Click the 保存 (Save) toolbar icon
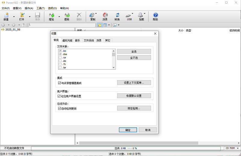Image resolution: width=241 pixels, height=156 pixels. coord(37,17)
